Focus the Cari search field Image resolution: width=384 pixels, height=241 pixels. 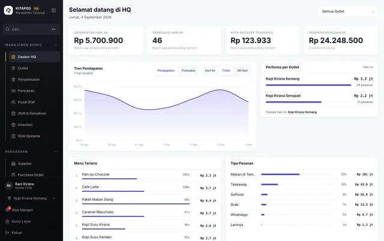click(31, 29)
